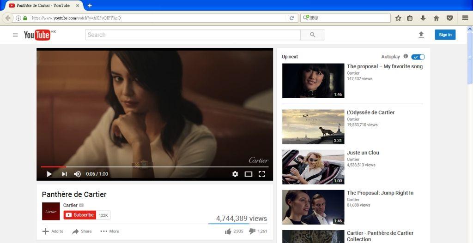Click the Sign in button
Image resolution: width=473 pixels, height=243 pixels.
445,35
